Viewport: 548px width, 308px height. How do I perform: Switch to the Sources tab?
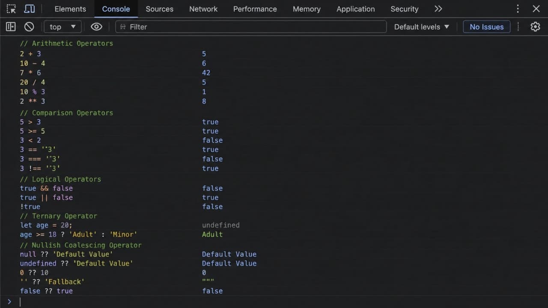click(x=160, y=9)
